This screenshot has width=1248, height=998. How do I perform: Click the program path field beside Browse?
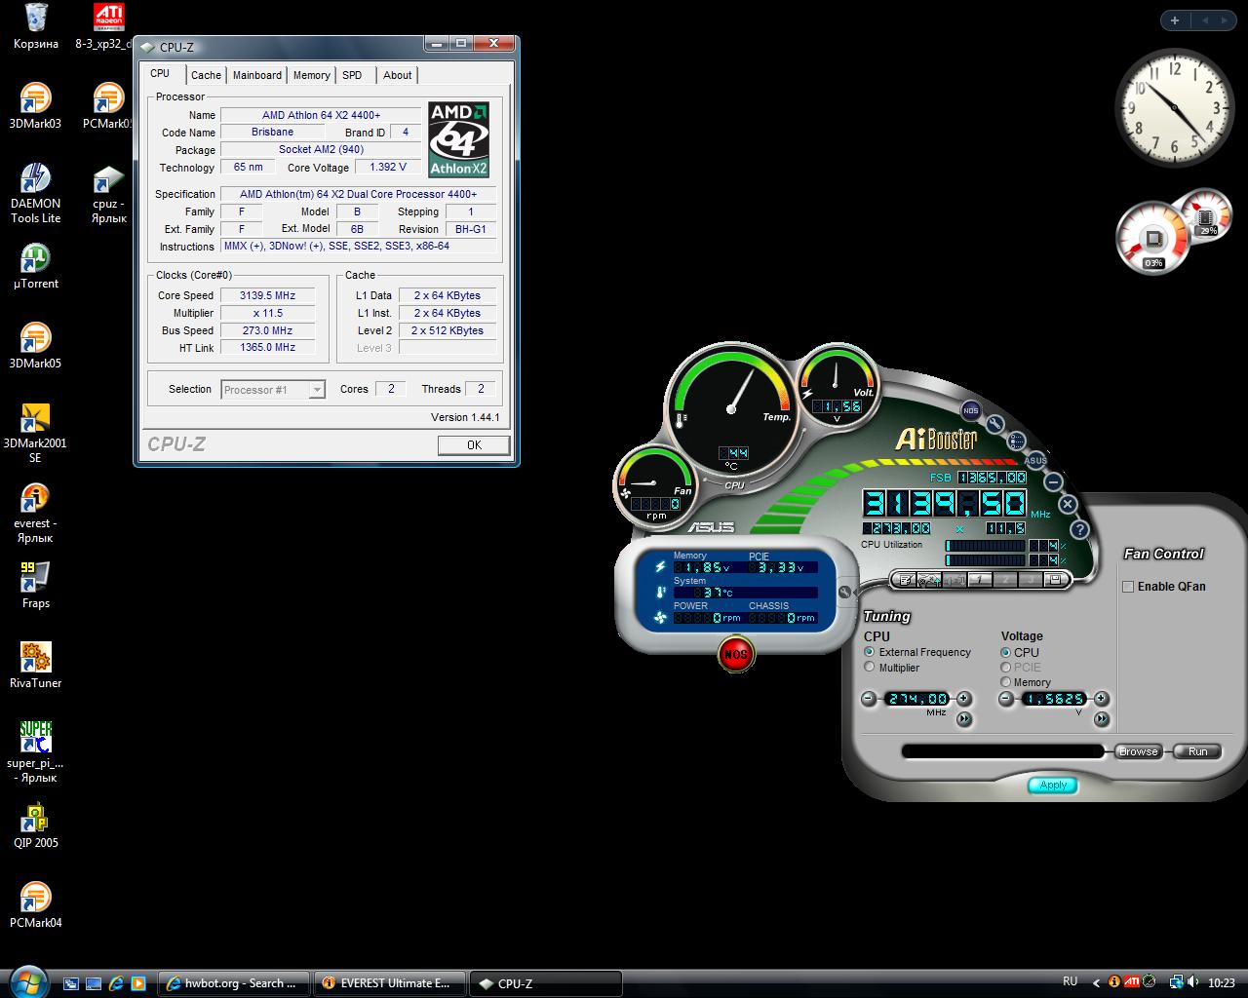(x=1002, y=751)
